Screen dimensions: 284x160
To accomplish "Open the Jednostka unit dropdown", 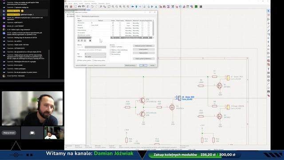I will [95, 47].
